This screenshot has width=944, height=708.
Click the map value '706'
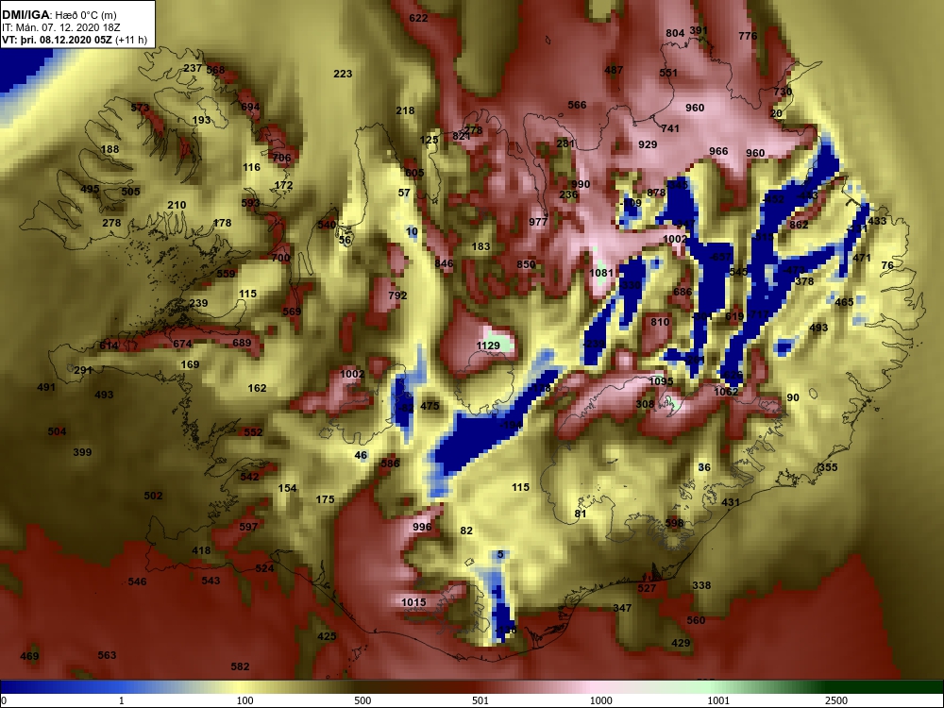click(281, 158)
